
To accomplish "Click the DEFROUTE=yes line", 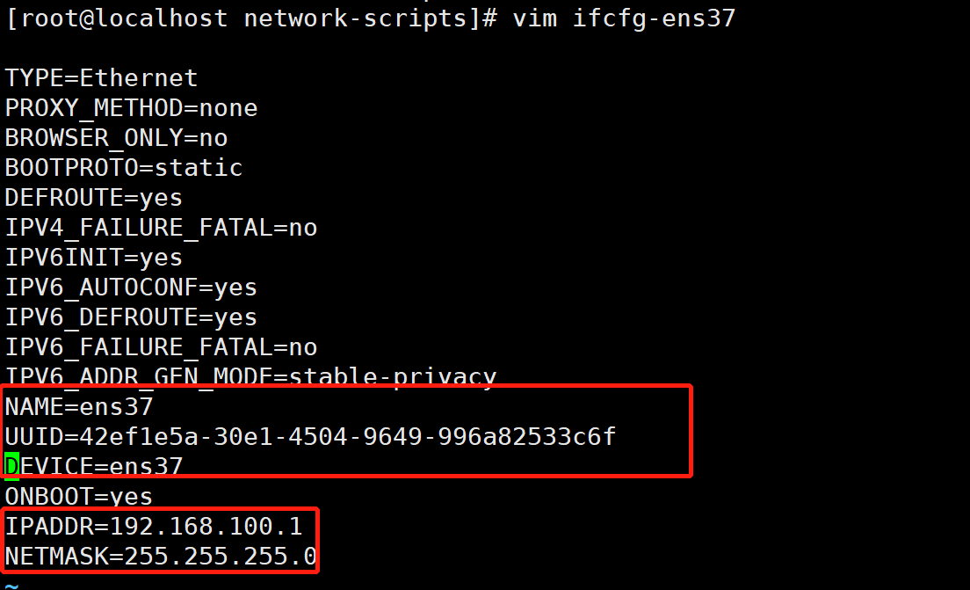I will [x=93, y=198].
